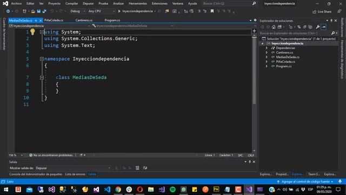Click the CRLF line ending indicator
The height and width of the screenshot is (195, 346).
point(251,155)
